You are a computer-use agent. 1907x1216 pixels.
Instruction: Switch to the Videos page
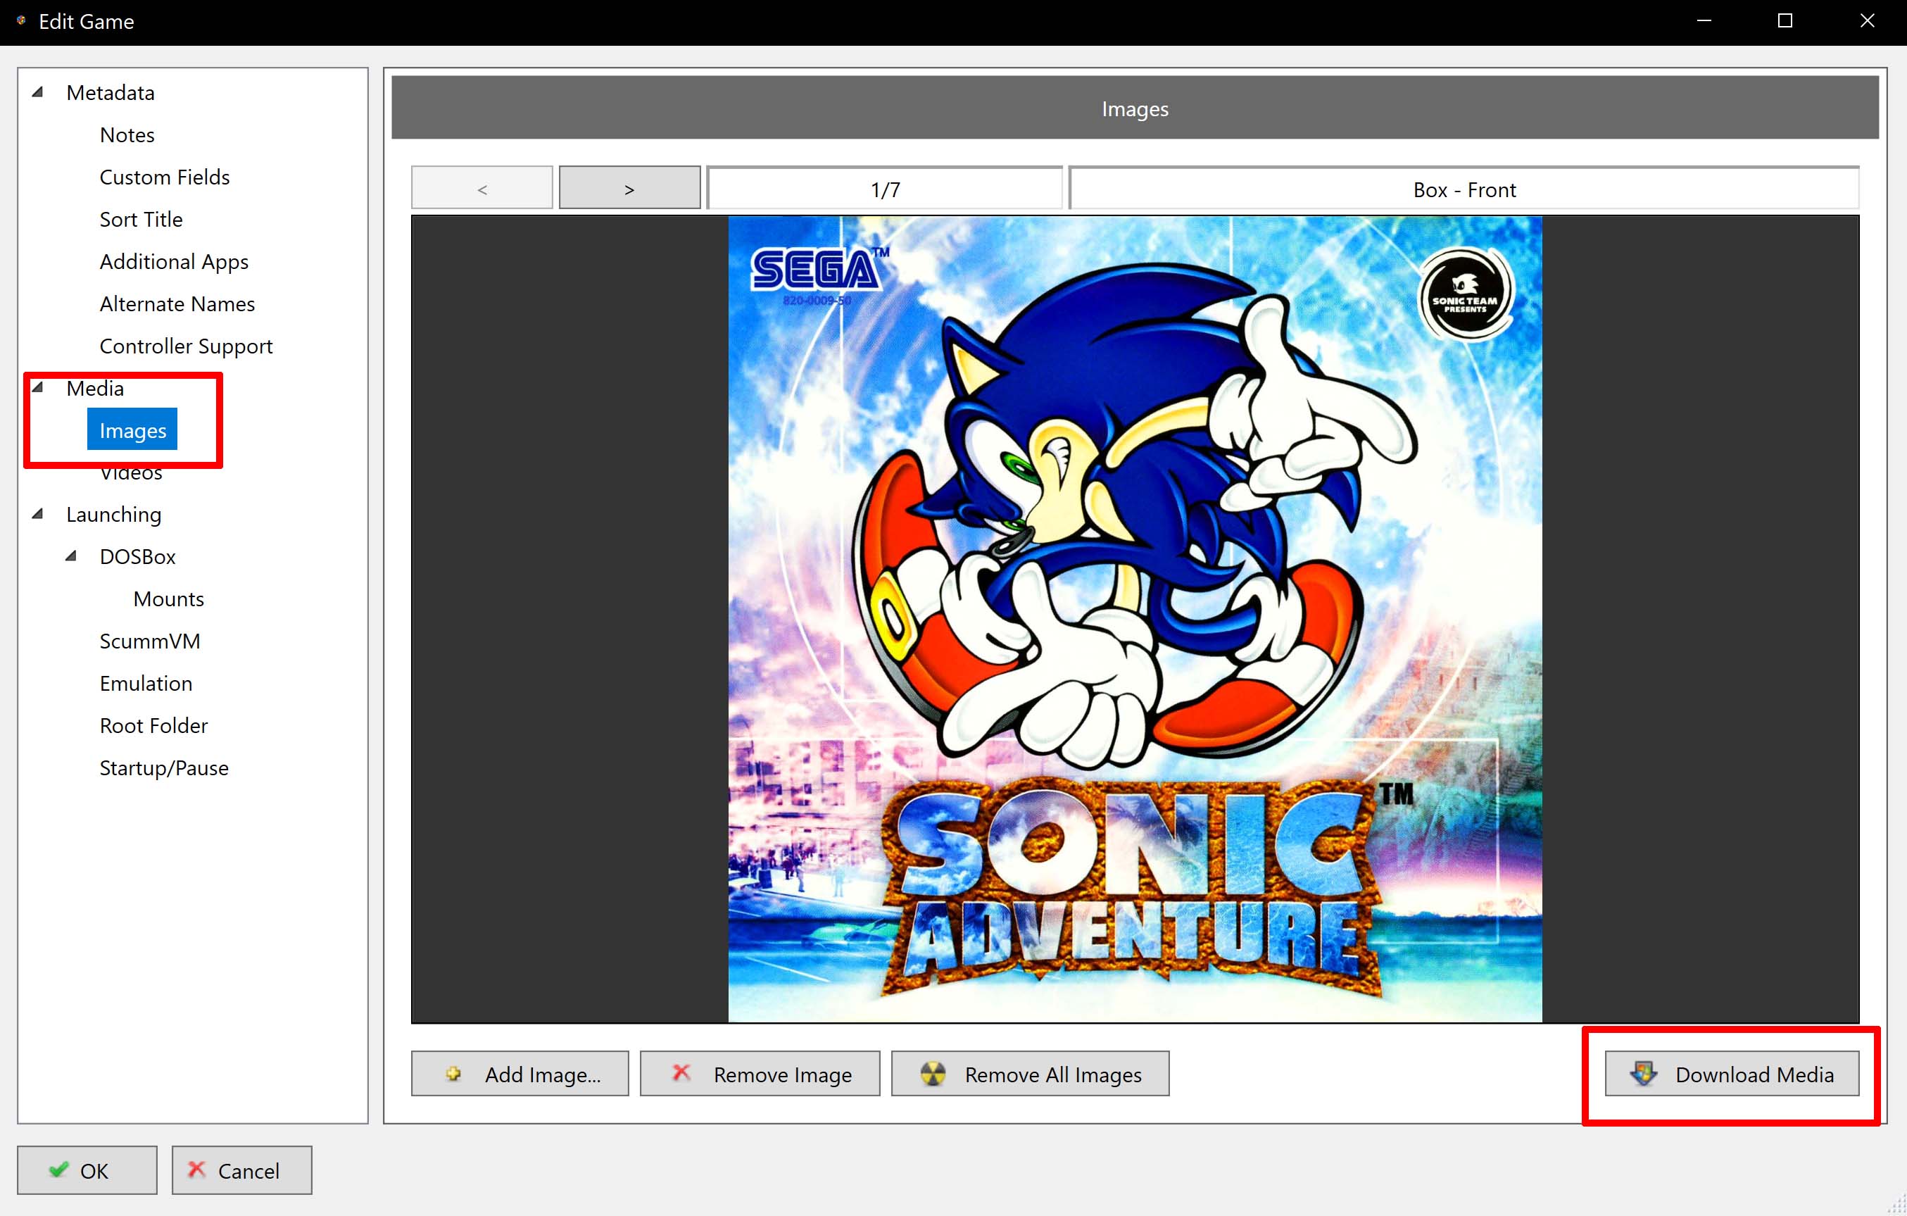[x=131, y=473]
